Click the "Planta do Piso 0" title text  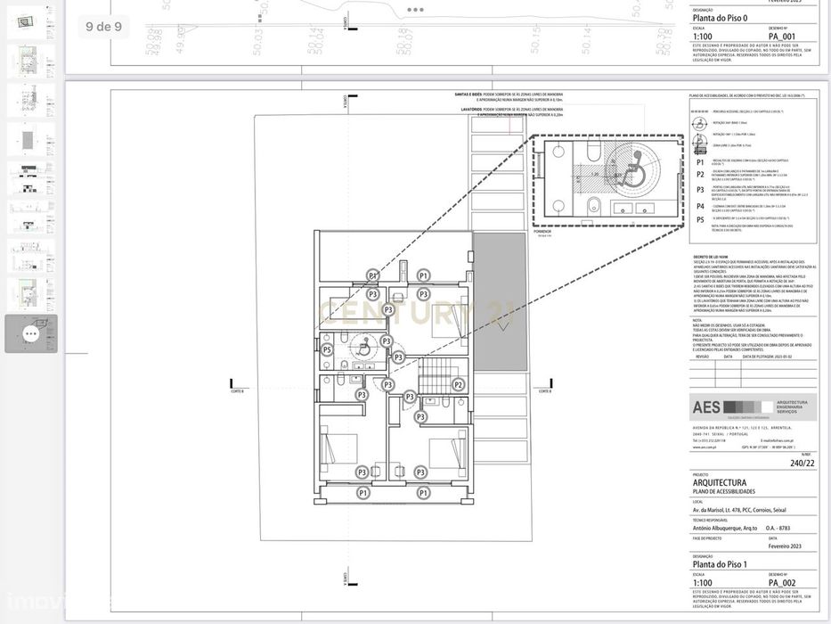click(x=720, y=18)
